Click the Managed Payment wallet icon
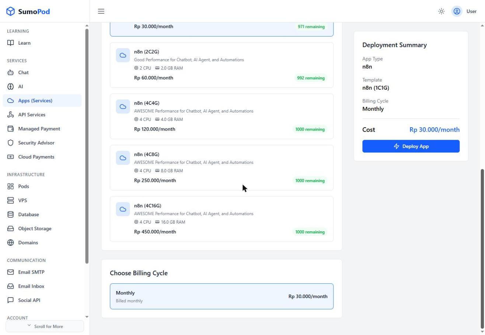 point(11,128)
